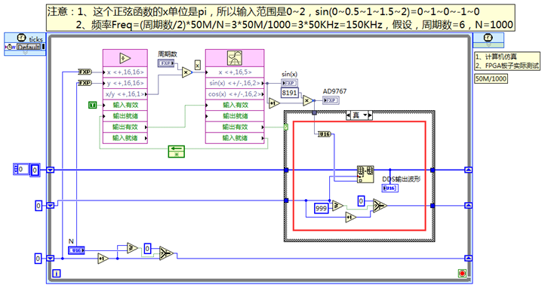Viewport: 545px width, 288px height.
Task: Click the U16 conversion node in case
Action: [325, 134]
